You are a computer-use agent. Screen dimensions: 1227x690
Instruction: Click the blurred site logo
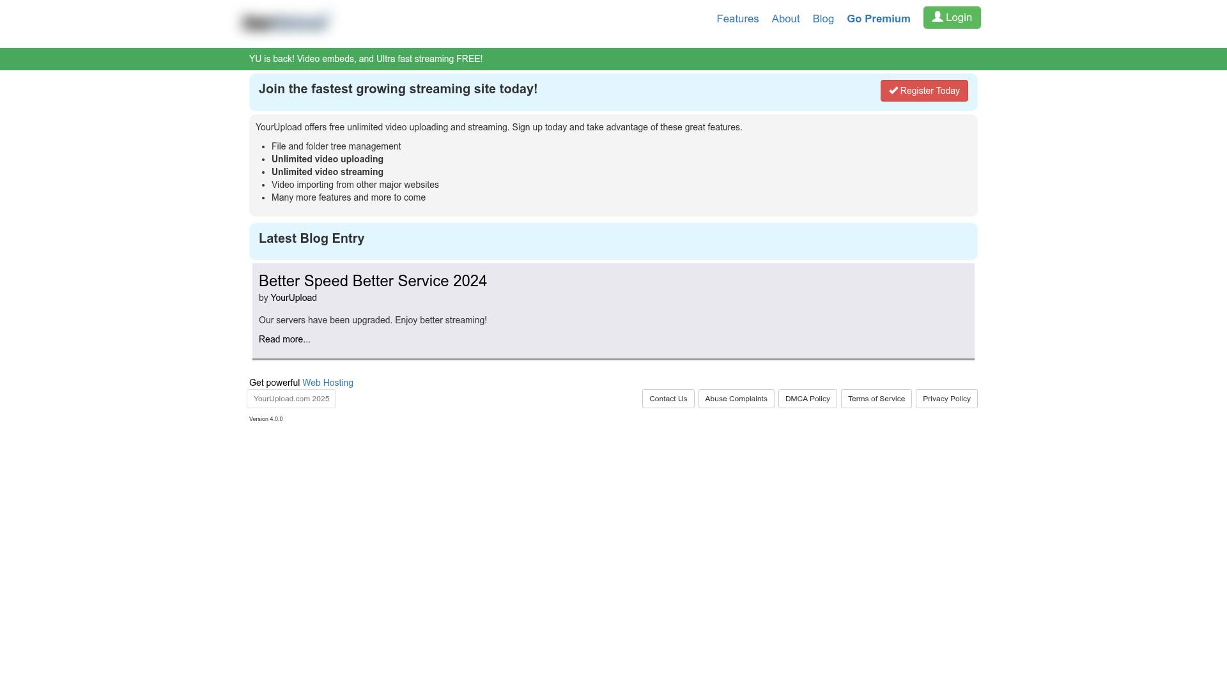point(285,23)
